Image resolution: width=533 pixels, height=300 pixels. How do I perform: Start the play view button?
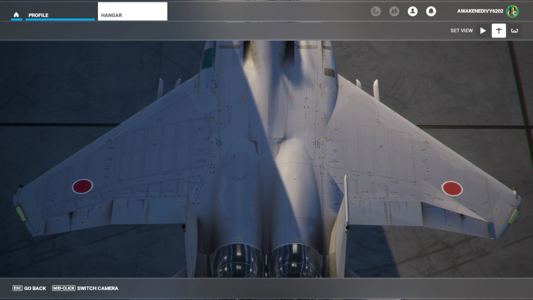[483, 31]
